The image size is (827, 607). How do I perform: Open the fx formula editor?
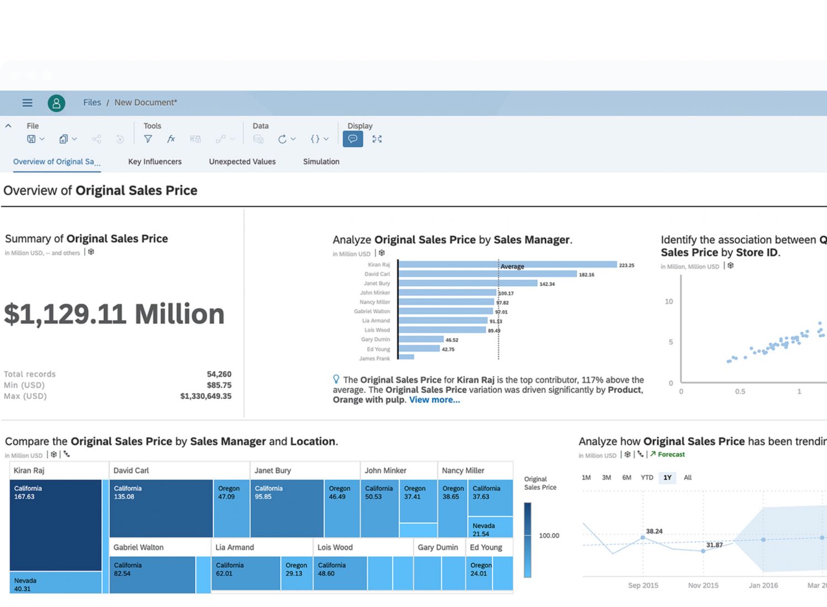(171, 139)
